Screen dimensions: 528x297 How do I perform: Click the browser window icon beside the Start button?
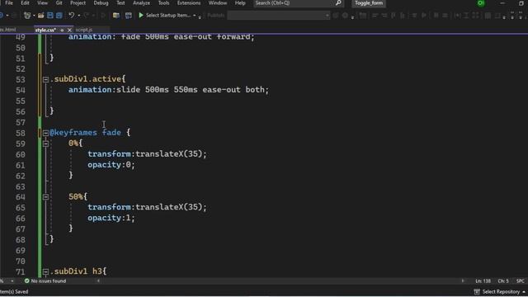click(x=129, y=16)
